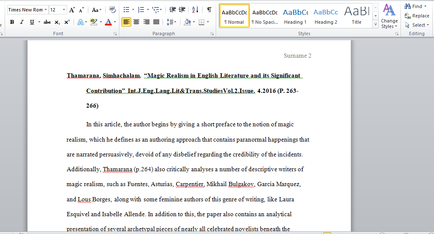Open Multilevel List icon
Image resolution: width=434 pixels, height=234 pixels.
coord(156,10)
